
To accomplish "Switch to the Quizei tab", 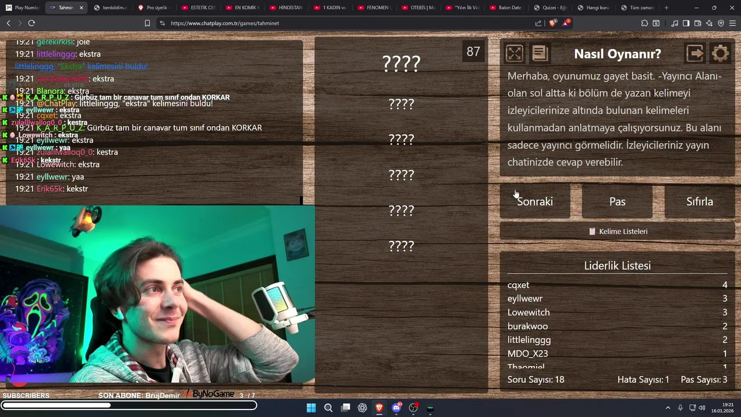I will (x=550, y=8).
